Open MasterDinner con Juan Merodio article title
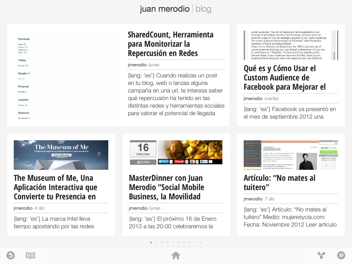Image resolution: width=352 pixels, height=264 pixels. [x=166, y=187]
